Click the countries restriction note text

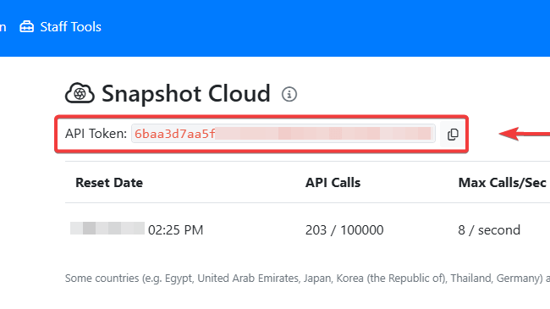[307, 278]
